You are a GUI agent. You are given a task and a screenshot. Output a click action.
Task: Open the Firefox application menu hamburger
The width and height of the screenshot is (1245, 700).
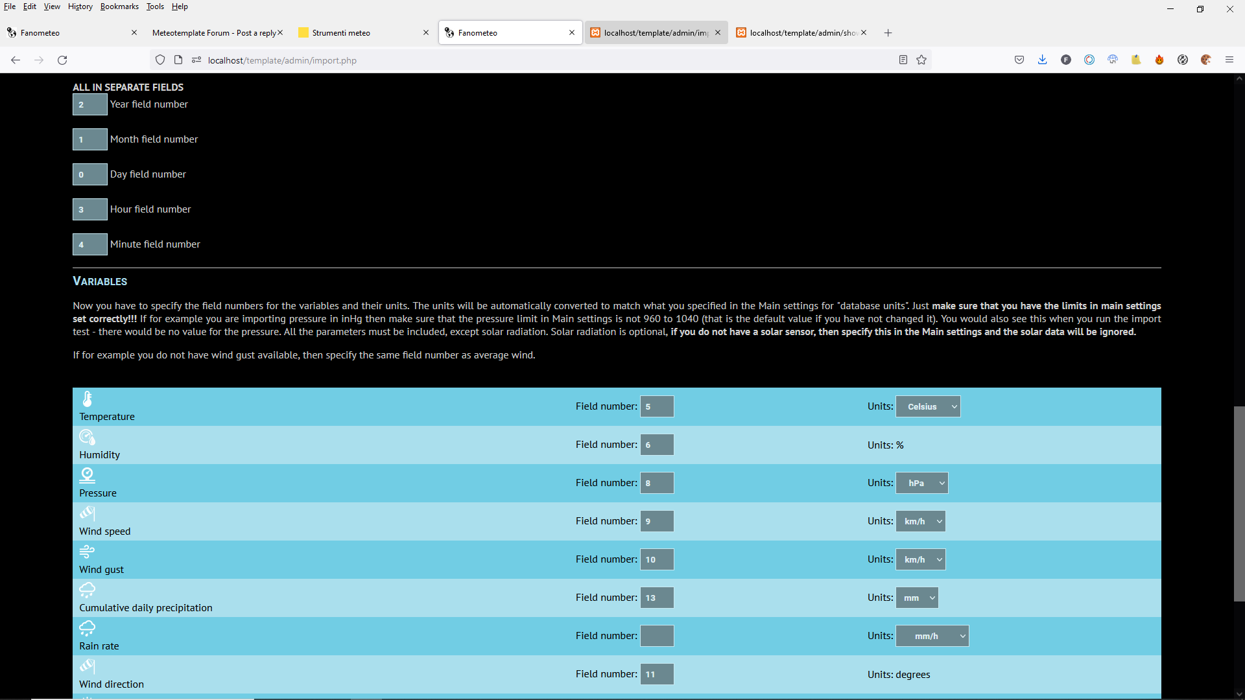point(1229,60)
